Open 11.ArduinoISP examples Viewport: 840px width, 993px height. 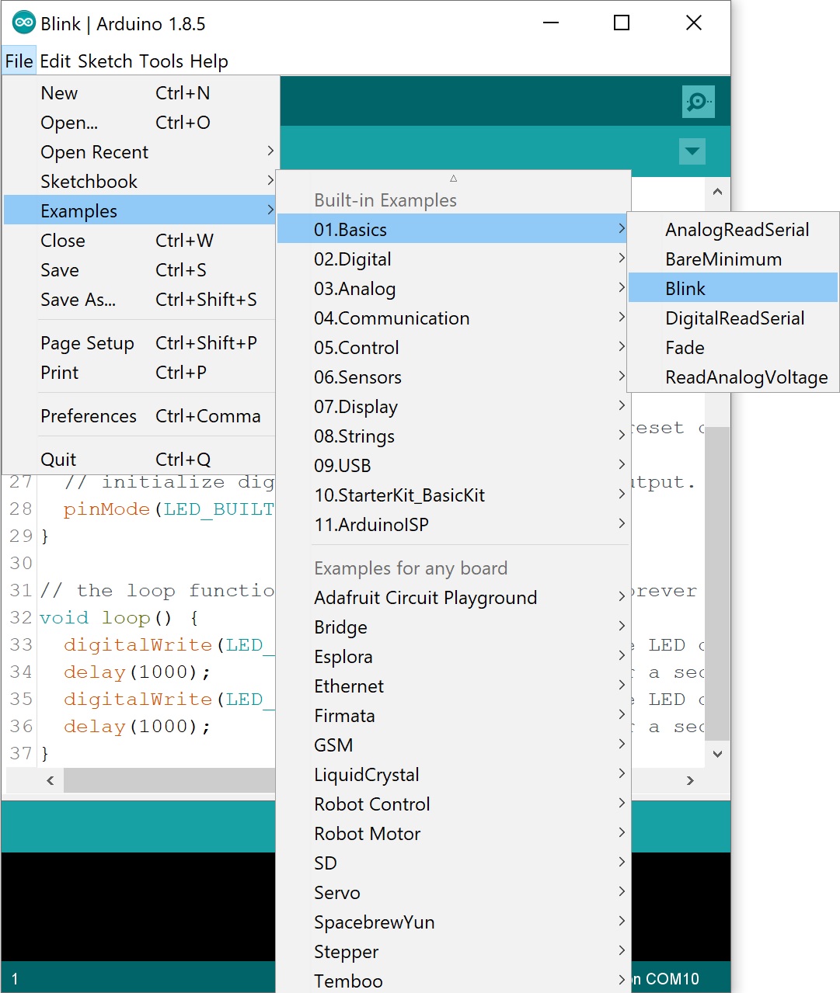[453, 525]
